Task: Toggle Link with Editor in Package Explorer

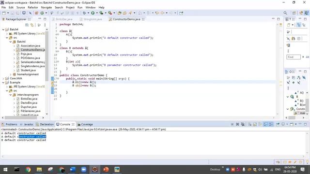Action: 32,25
